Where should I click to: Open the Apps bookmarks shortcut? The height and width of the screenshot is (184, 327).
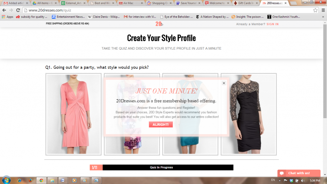point(8,17)
